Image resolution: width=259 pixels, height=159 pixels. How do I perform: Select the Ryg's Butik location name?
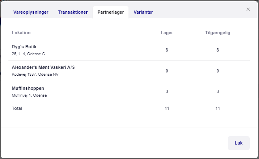tap(24, 47)
